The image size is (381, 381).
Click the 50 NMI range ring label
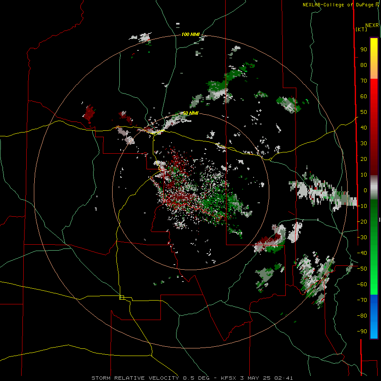190,113
